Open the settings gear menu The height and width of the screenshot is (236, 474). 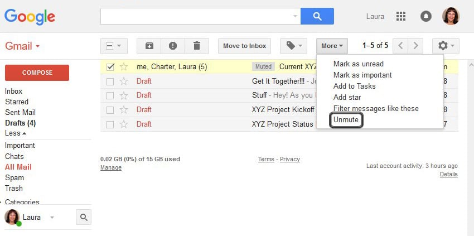pos(446,46)
